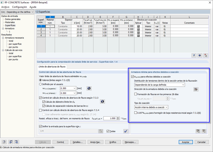This screenshot has height=152, width=213.
Task: Click column A header in table
Action: click(50, 17)
